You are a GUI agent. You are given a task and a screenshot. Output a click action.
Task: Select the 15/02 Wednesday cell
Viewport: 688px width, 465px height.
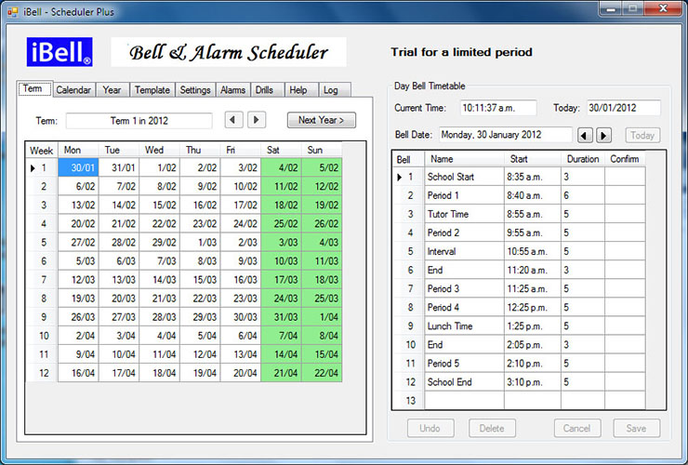click(160, 205)
